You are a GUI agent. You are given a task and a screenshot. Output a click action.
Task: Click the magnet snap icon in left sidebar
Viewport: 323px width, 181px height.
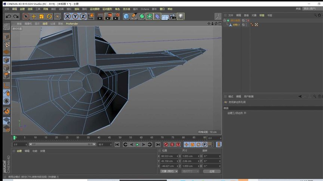point(6,111)
